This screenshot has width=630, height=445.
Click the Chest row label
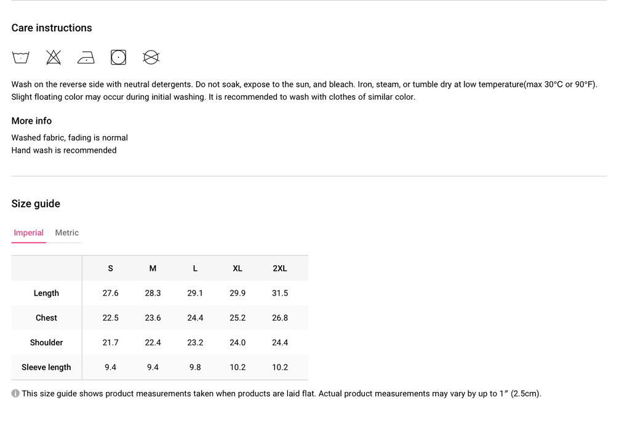coord(46,318)
